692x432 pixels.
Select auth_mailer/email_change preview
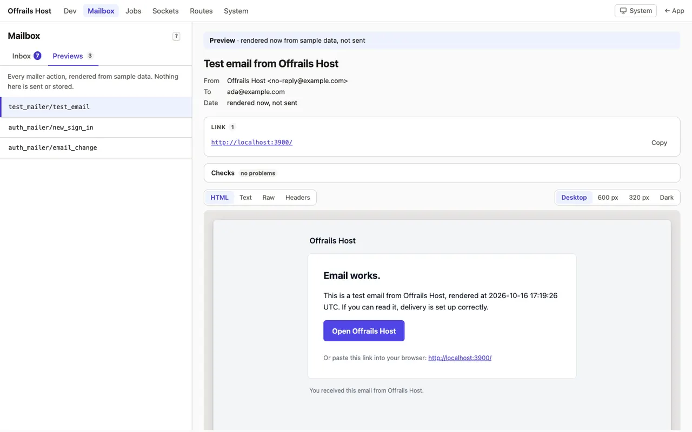pos(96,147)
